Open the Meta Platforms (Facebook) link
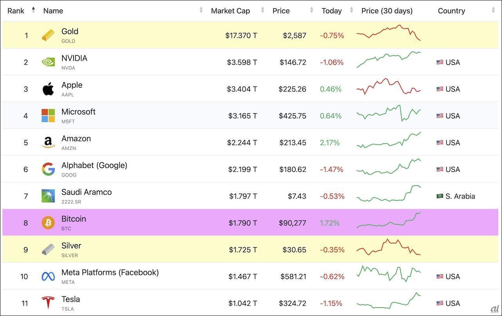Image resolution: width=502 pixels, height=316 pixels. point(110,273)
